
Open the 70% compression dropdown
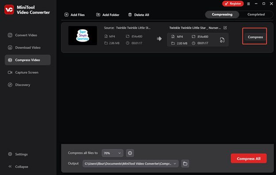tap(112, 153)
